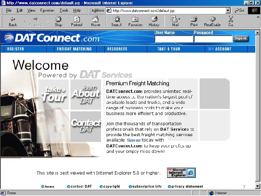Viewport: 261px width, 196px height.
Task: Open the Edit menu
Action: (x=20, y=10)
